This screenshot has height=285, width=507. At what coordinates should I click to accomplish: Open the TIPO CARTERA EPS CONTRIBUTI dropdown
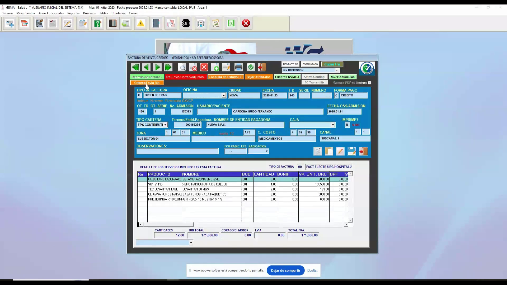[165, 125]
